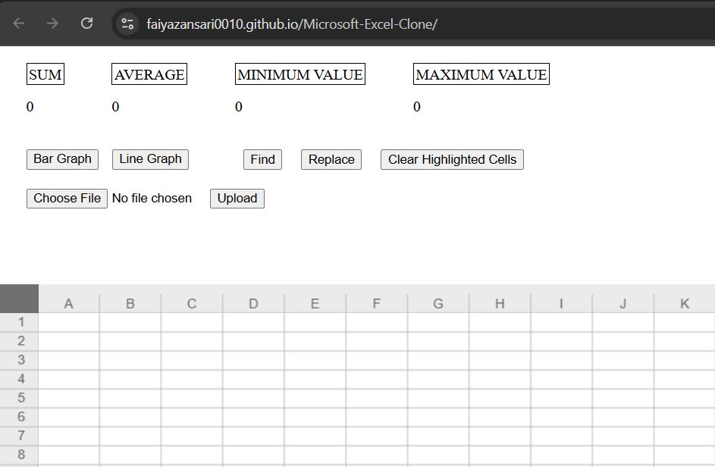Screen dimensions: 715x467
Task: Open site information icon in address bar
Action: pos(127,24)
